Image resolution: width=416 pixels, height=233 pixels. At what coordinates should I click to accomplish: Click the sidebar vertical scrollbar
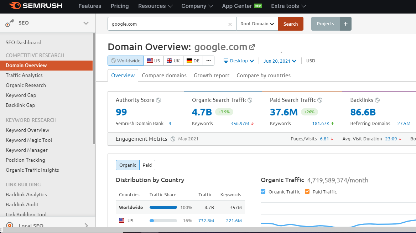[94, 89]
